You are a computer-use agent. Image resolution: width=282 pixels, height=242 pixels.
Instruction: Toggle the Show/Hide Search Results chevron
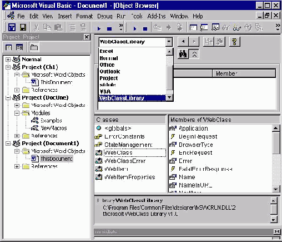click(x=194, y=55)
